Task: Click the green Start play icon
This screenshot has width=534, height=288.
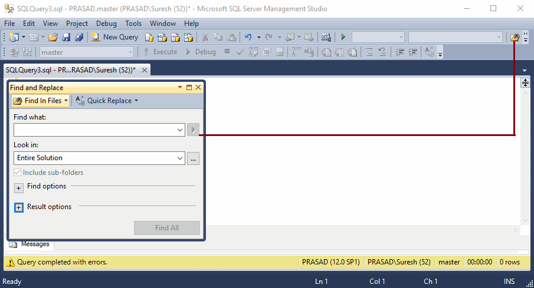Action: point(343,37)
